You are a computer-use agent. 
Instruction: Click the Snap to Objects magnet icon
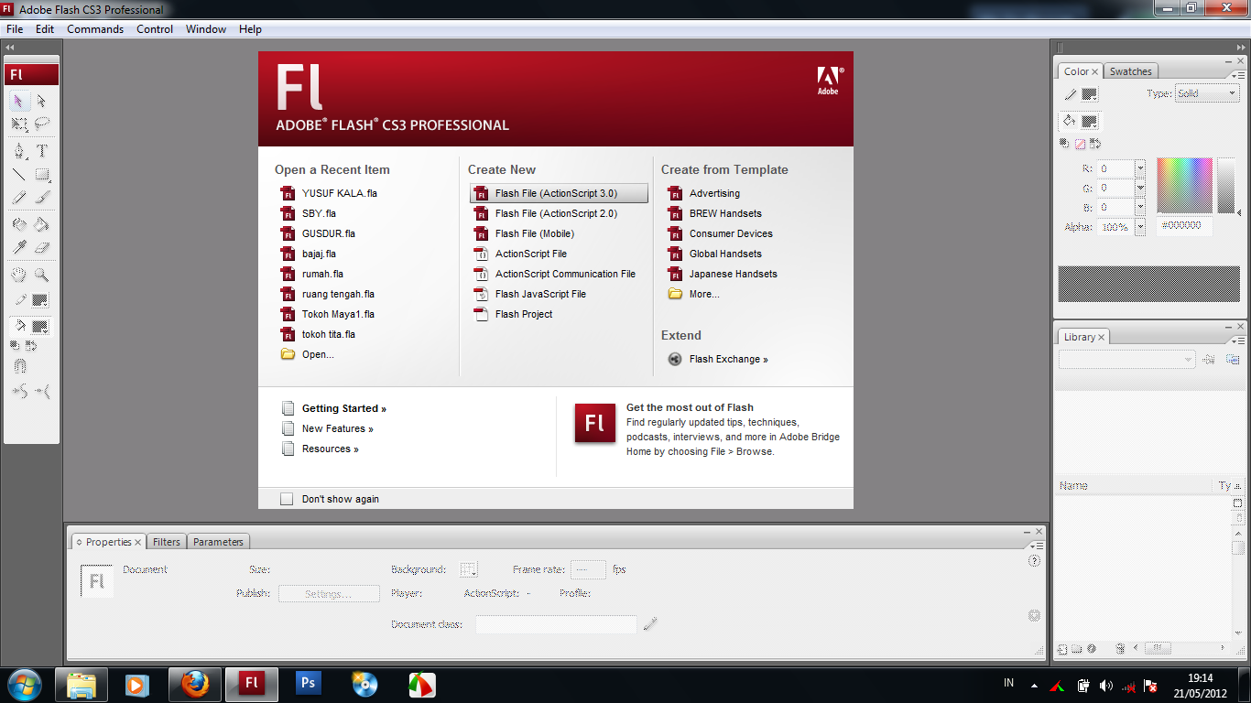tap(20, 366)
